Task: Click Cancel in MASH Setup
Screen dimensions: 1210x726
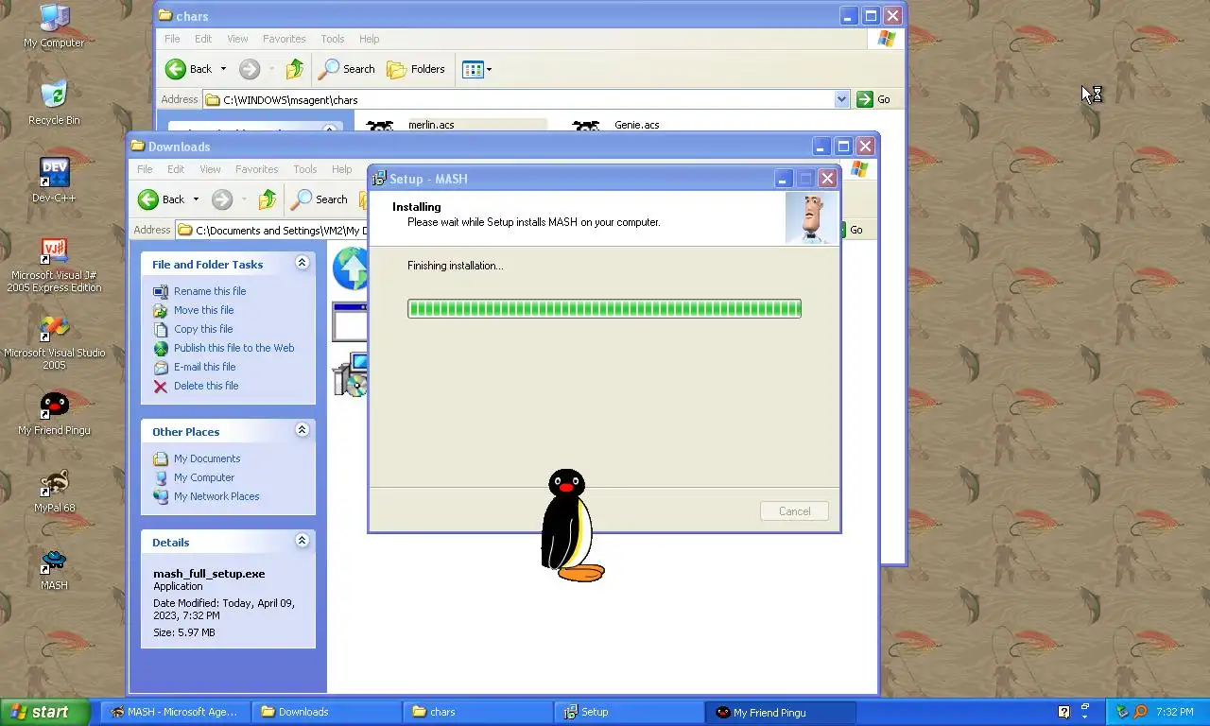Action: coord(794,511)
